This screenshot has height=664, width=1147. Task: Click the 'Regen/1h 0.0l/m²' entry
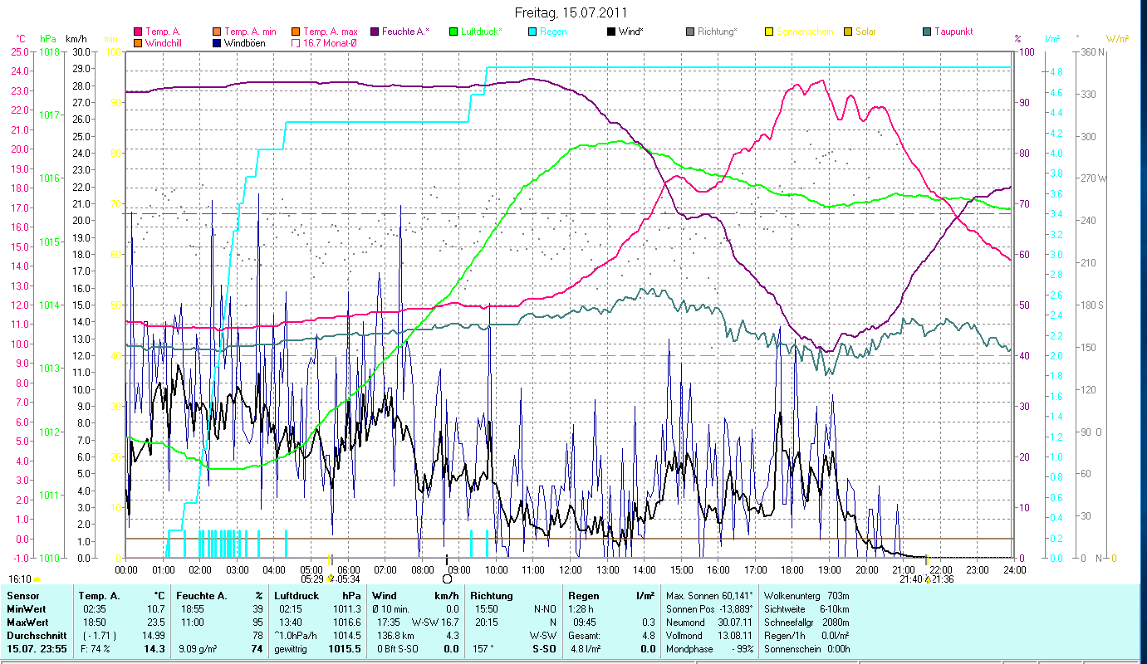click(808, 636)
